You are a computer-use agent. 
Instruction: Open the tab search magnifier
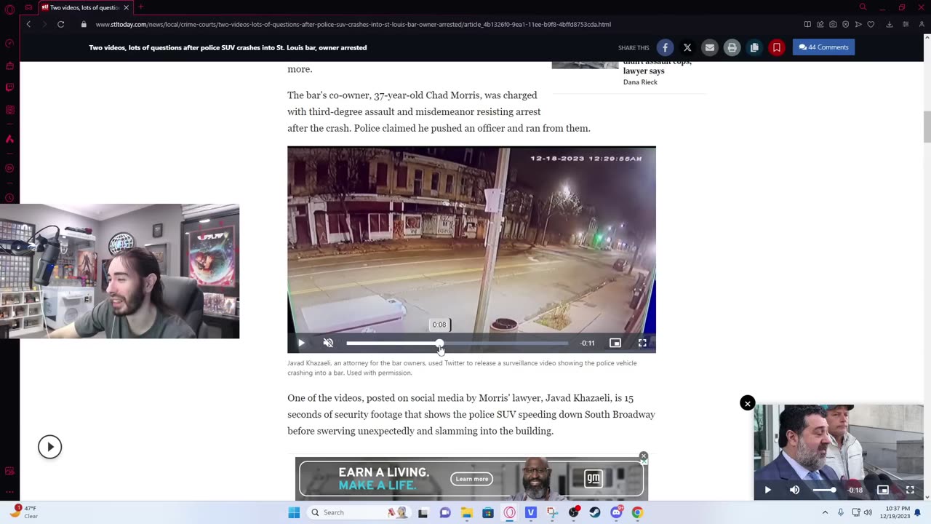click(x=863, y=7)
